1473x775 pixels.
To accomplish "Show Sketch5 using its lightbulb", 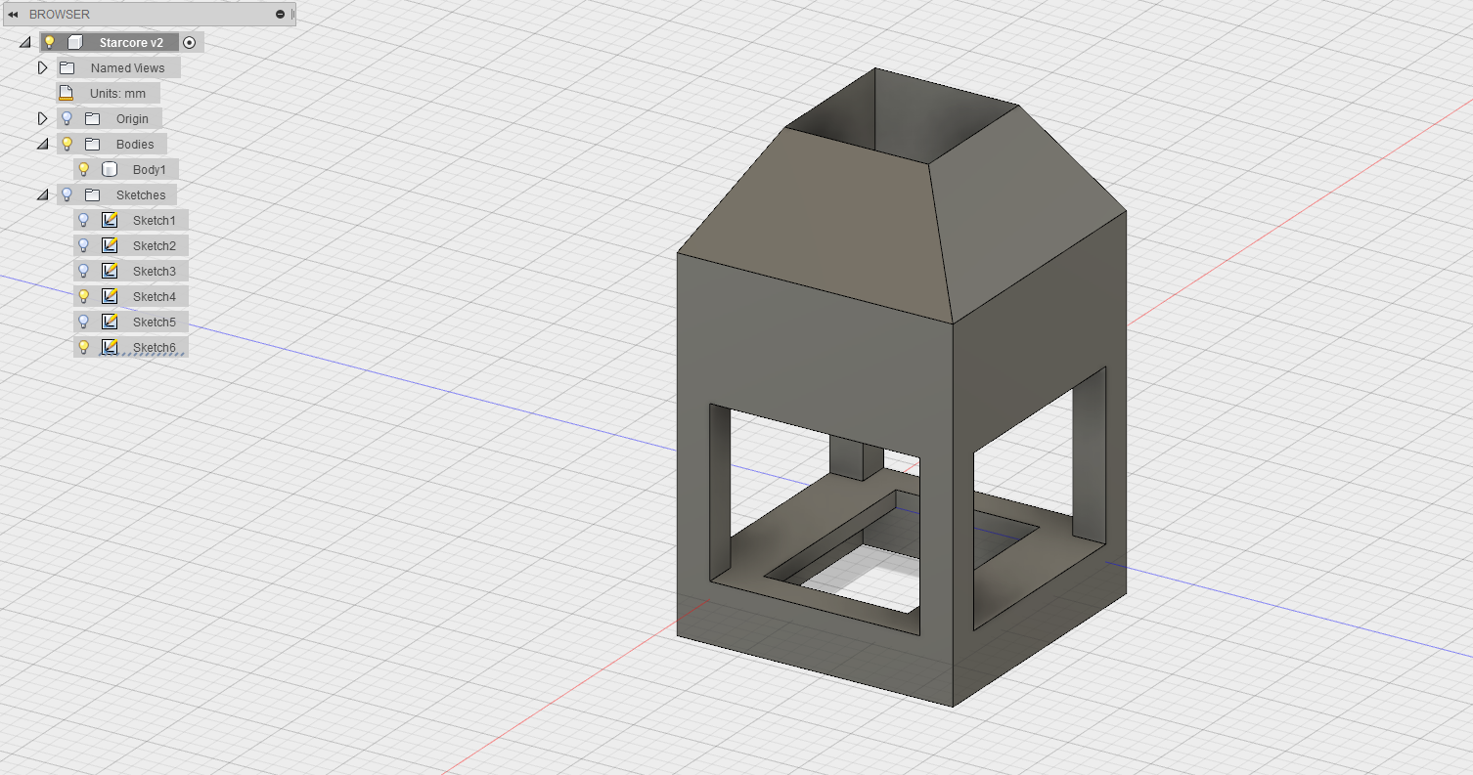I will click(x=83, y=322).
